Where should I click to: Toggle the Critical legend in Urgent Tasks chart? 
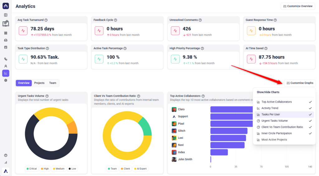(31, 169)
